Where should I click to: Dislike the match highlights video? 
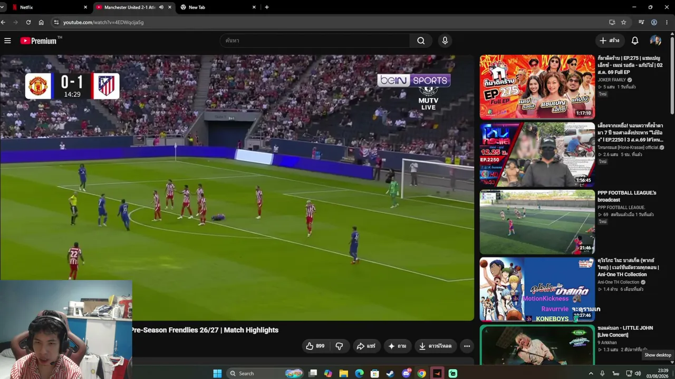[339, 346]
